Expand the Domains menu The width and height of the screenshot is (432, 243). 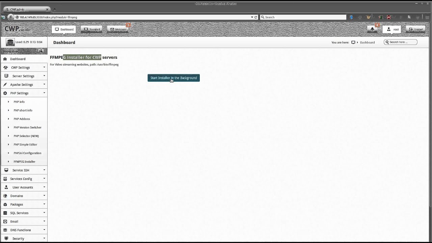[24, 196]
